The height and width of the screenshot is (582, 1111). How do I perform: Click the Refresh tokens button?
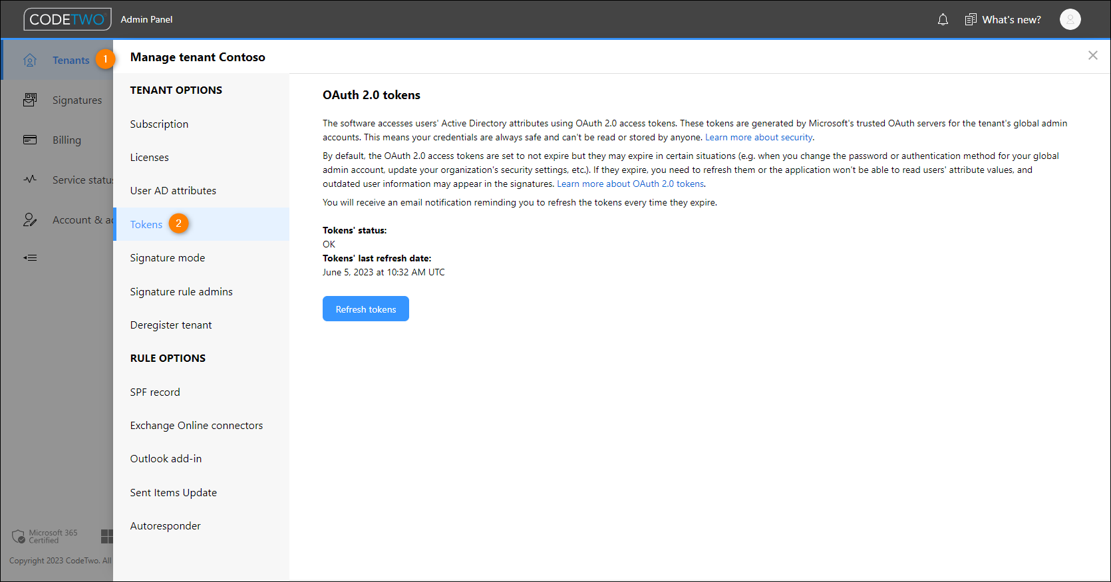click(366, 309)
